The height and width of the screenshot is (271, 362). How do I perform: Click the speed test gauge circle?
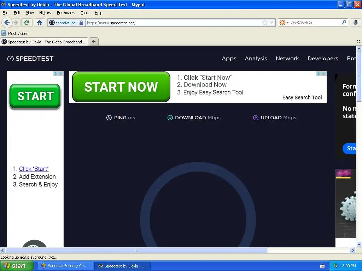[x=198, y=205]
